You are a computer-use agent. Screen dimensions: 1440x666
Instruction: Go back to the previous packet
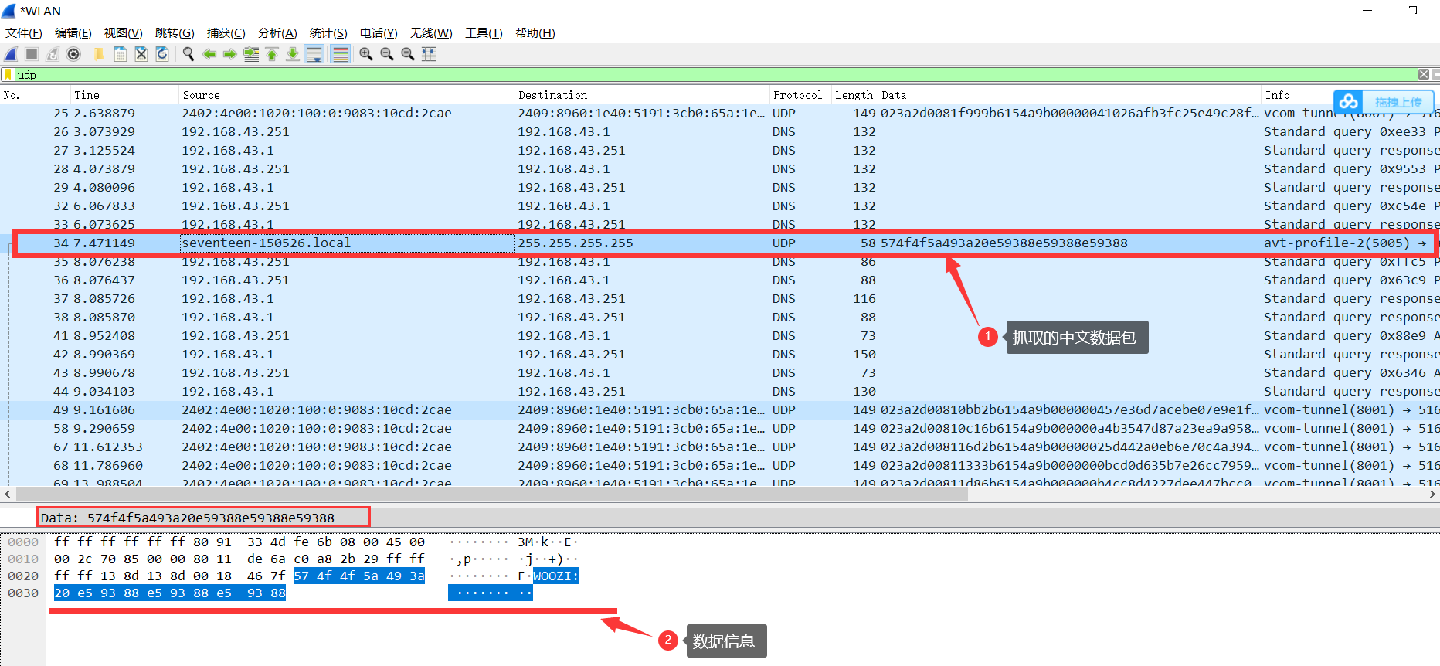[x=209, y=54]
